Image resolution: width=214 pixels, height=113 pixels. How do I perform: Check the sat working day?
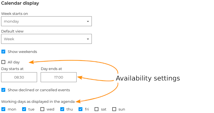coord(96,109)
